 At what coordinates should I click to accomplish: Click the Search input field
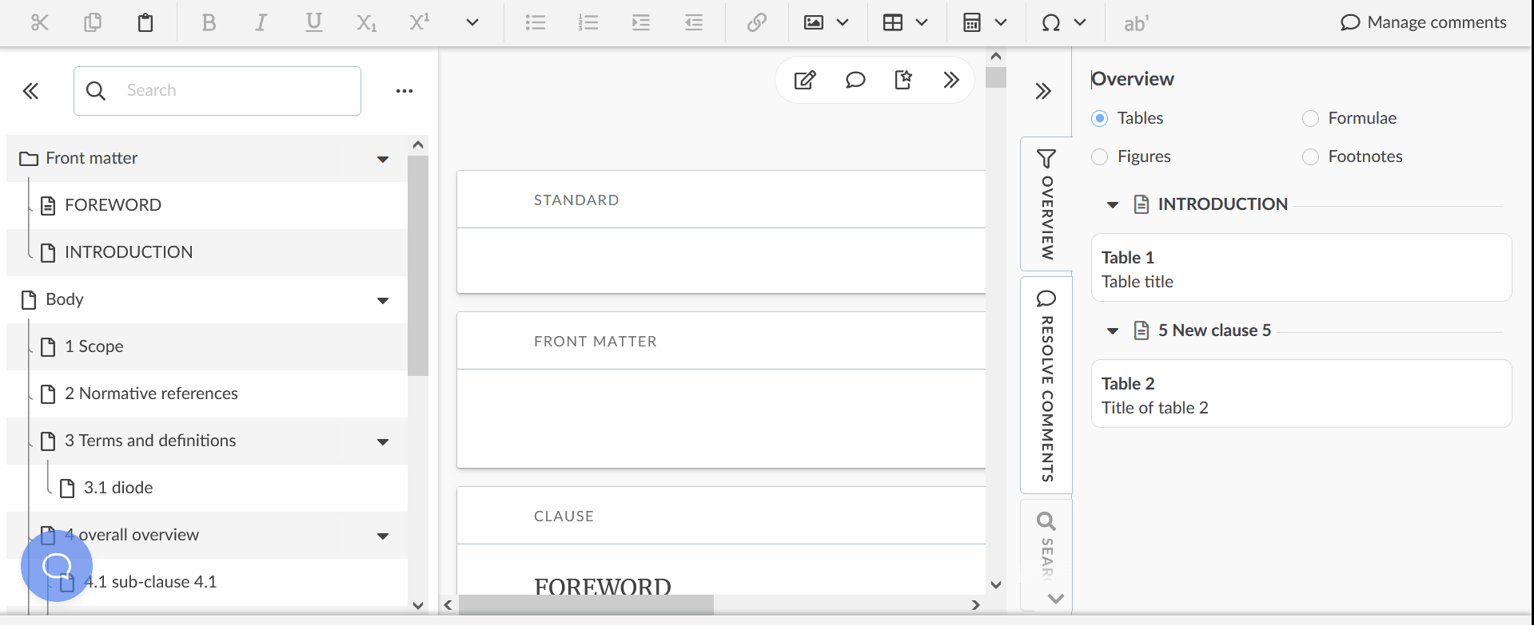click(x=217, y=91)
